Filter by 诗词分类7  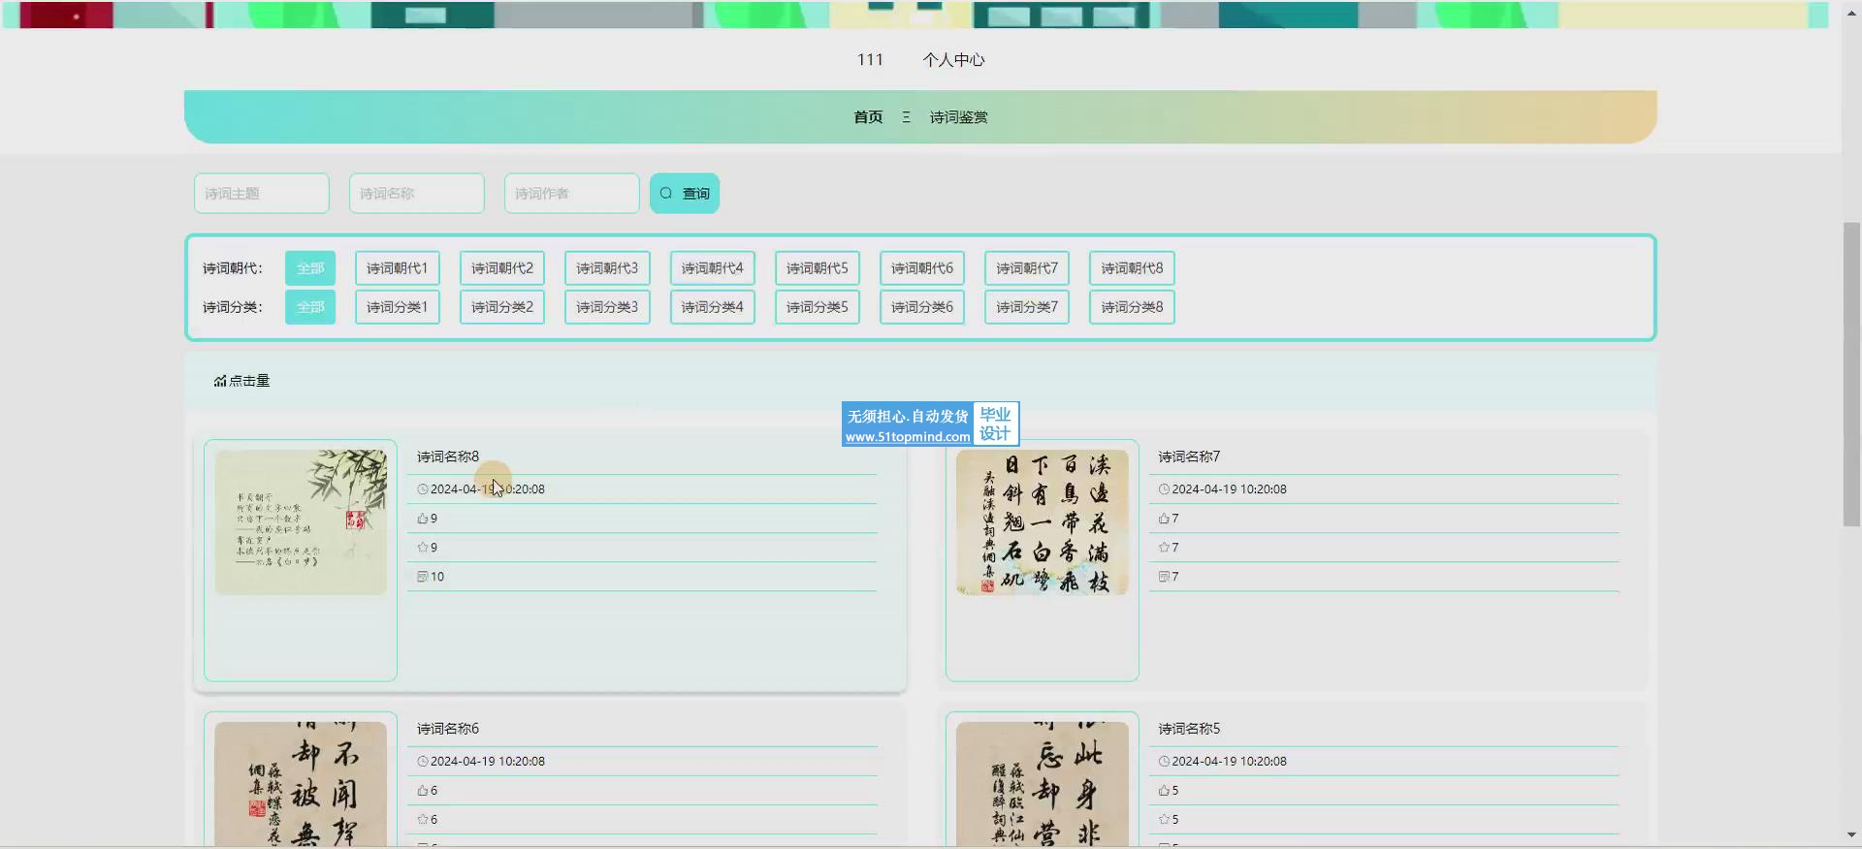point(1027,307)
